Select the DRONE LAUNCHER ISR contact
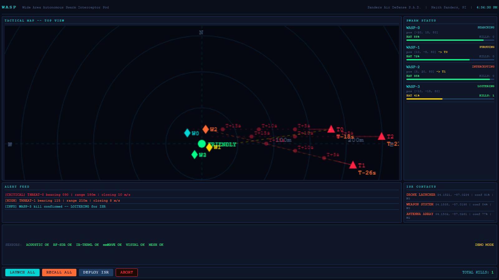The width and height of the screenshot is (499, 280). 450,197
